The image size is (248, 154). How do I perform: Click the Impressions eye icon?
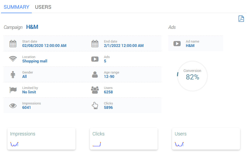pyautogui.click(x=13, y=106)
